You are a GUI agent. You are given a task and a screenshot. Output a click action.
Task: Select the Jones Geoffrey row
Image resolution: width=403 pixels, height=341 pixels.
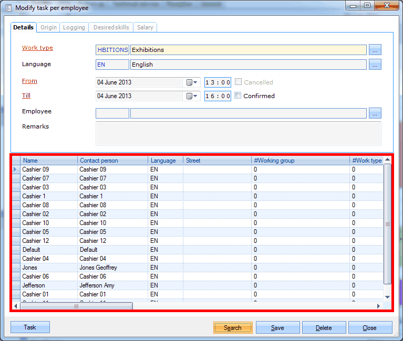(x=98, y=268)
